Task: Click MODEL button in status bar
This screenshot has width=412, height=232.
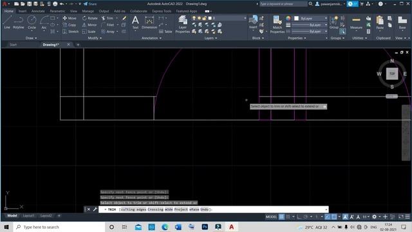Action: [271, 217]
